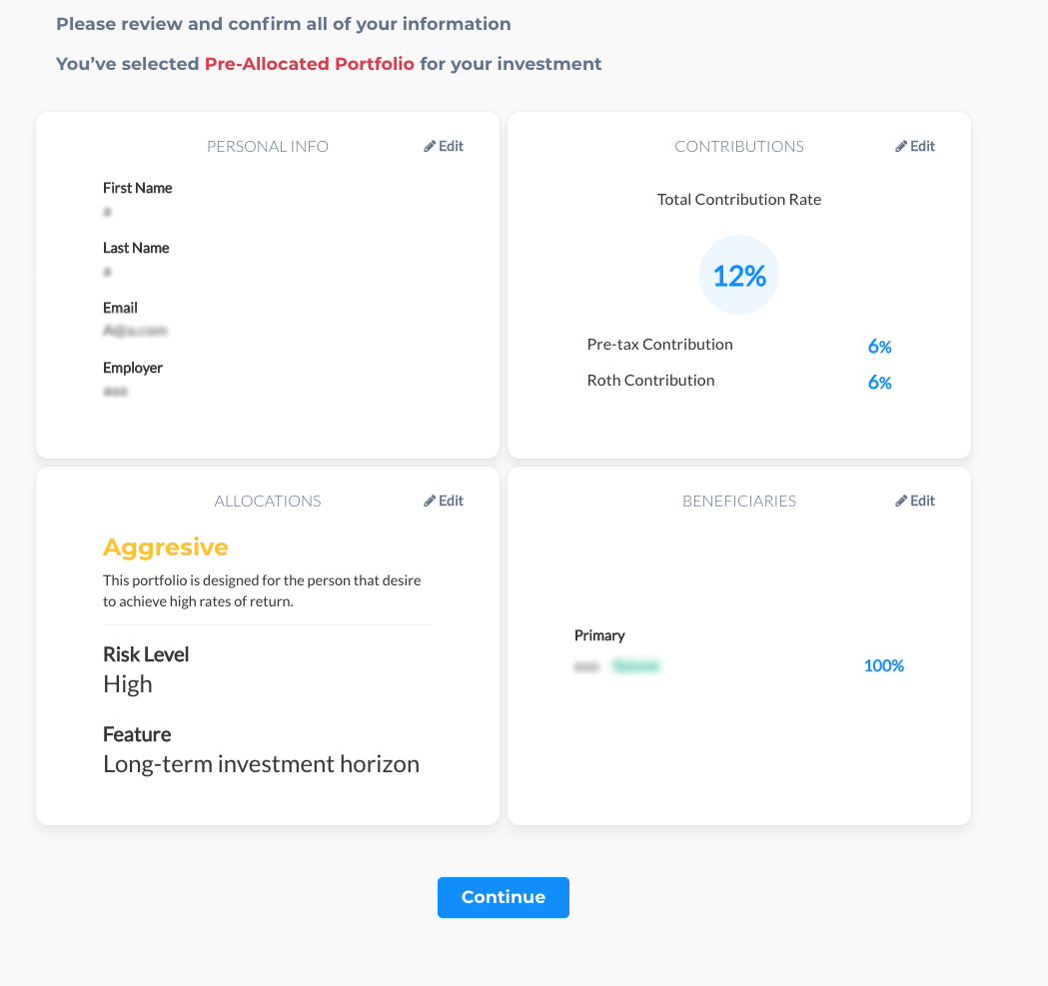Click the blurred Email value
The width and height of the screenshot is (1048, 986).
pos(135,331)
